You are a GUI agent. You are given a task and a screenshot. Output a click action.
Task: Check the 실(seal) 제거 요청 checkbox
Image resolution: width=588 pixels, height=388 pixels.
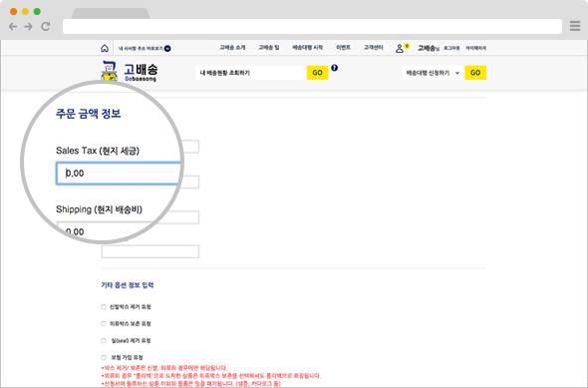(x=104, y=341)
